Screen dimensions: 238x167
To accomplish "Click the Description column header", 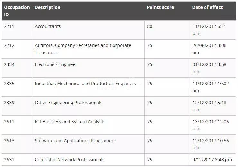I will coord(47,7).
